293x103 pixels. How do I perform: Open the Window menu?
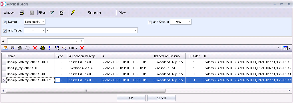click(x=9, y=13)
